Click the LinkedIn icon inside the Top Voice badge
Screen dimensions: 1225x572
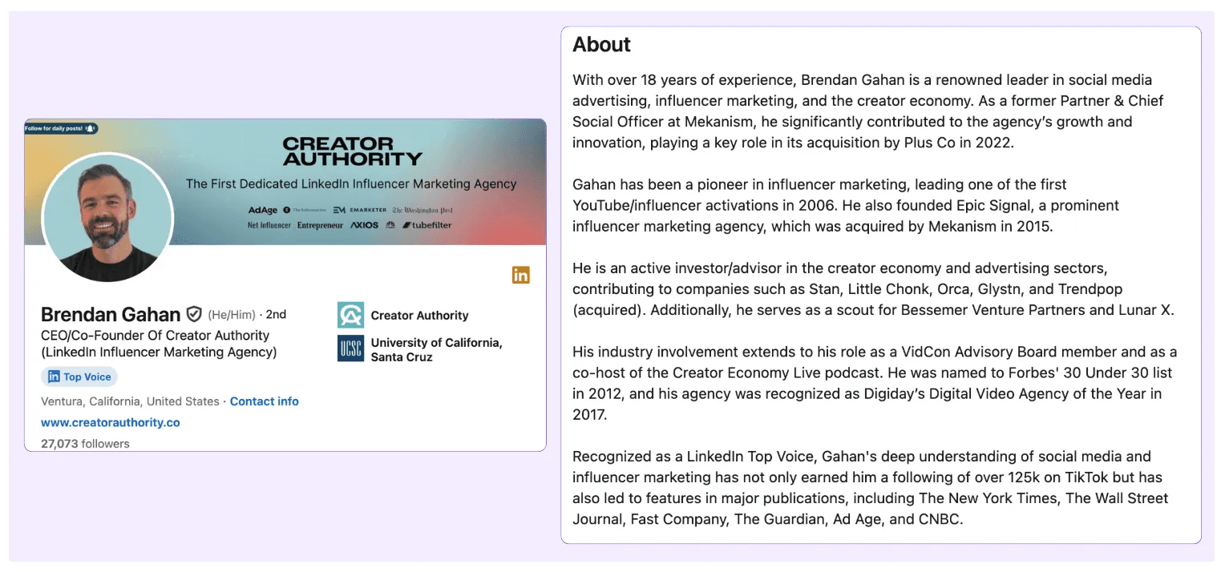(x=53, y=377)
